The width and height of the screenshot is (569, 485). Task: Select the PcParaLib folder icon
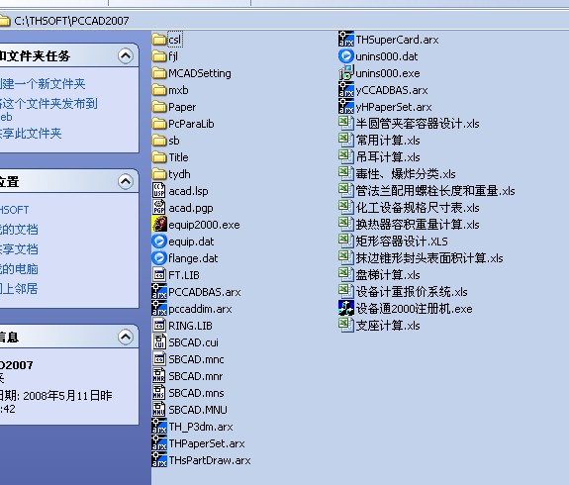[159, 124]
